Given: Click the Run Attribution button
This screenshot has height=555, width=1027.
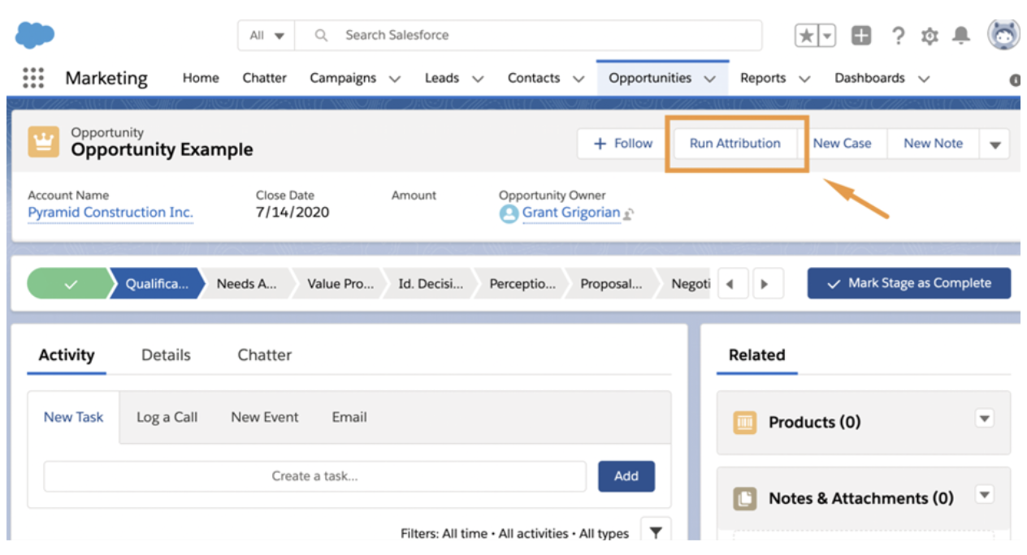Looking at the screenshot, I should [x=735, y=143].
